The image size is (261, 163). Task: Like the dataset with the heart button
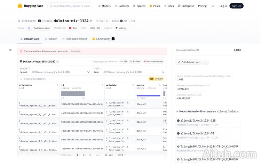coord(100,21)
